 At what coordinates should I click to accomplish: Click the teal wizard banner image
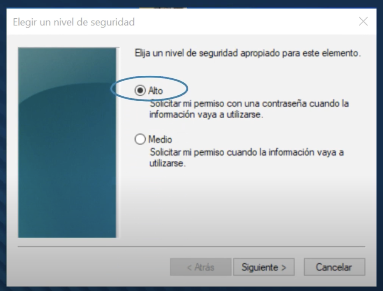[x=67, y=143]
